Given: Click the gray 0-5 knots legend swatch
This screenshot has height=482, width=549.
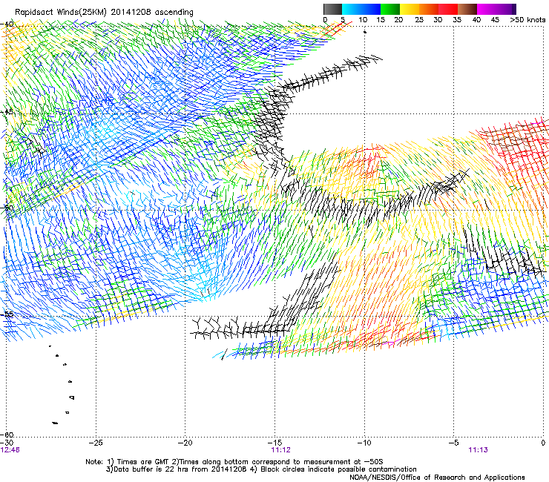Looking at the screenshot, I should point(333,9).
